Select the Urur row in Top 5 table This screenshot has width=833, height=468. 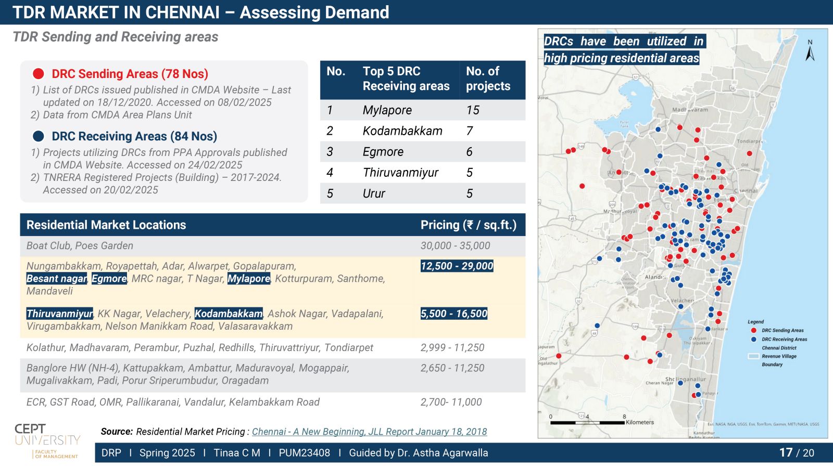click(x=422, y=193)
